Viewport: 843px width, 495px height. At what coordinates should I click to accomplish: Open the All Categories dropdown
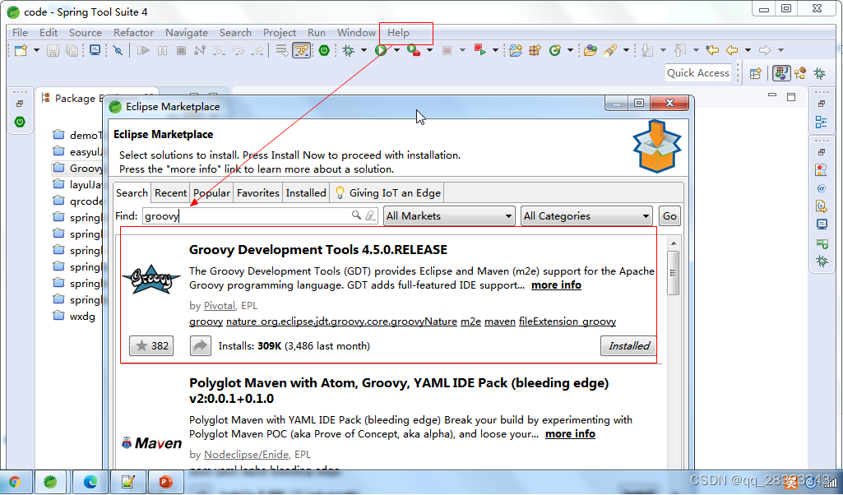[x=586, y=216]
